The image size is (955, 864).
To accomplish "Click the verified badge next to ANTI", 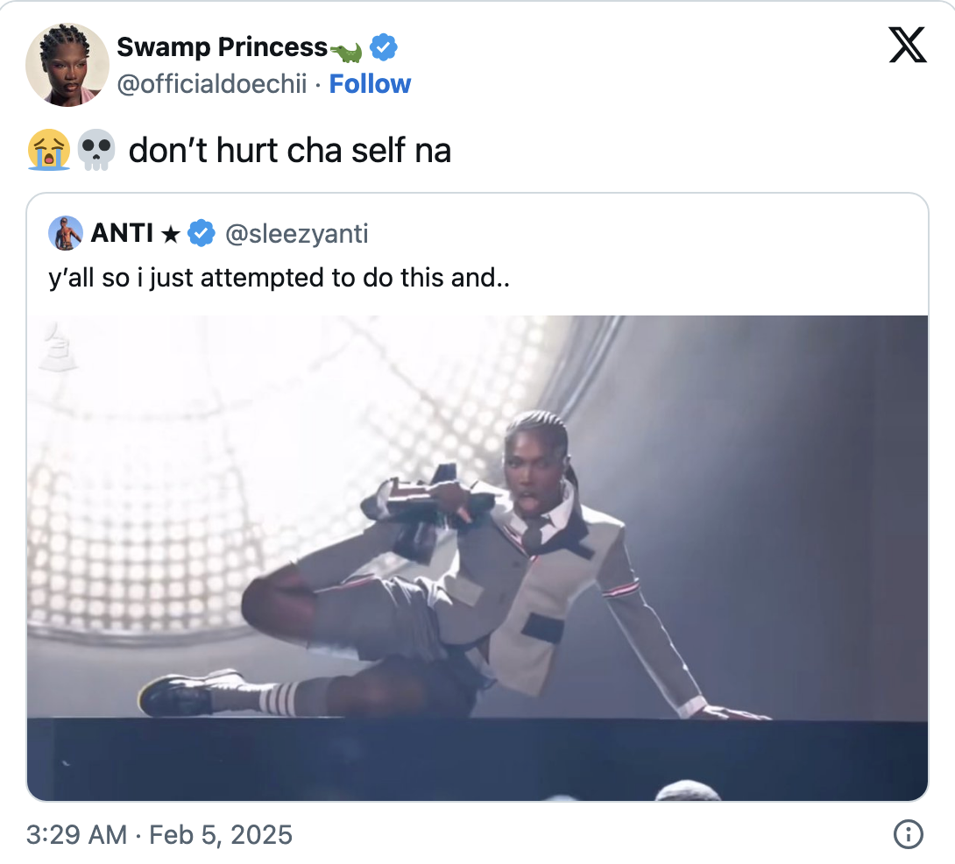I will point(202,233).
